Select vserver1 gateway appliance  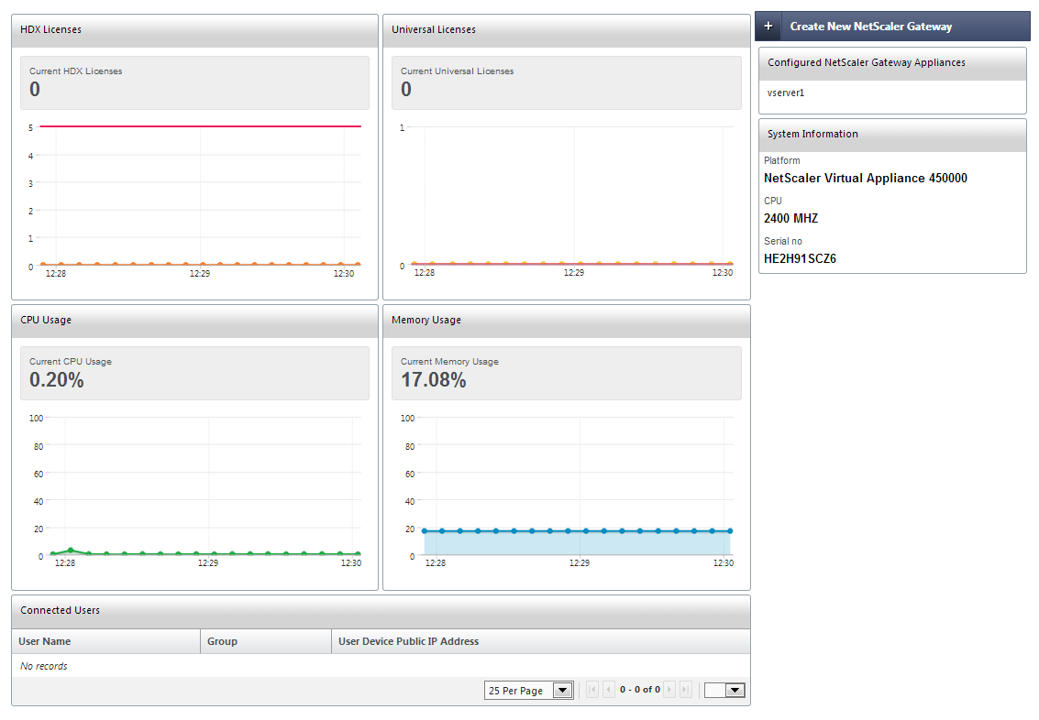tap(786, 93)
